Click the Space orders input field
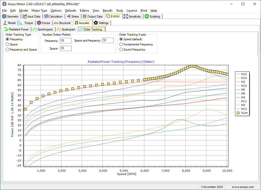Image resolution: width=261 pixels, height=190 pixels. click(x=66, y=48)
